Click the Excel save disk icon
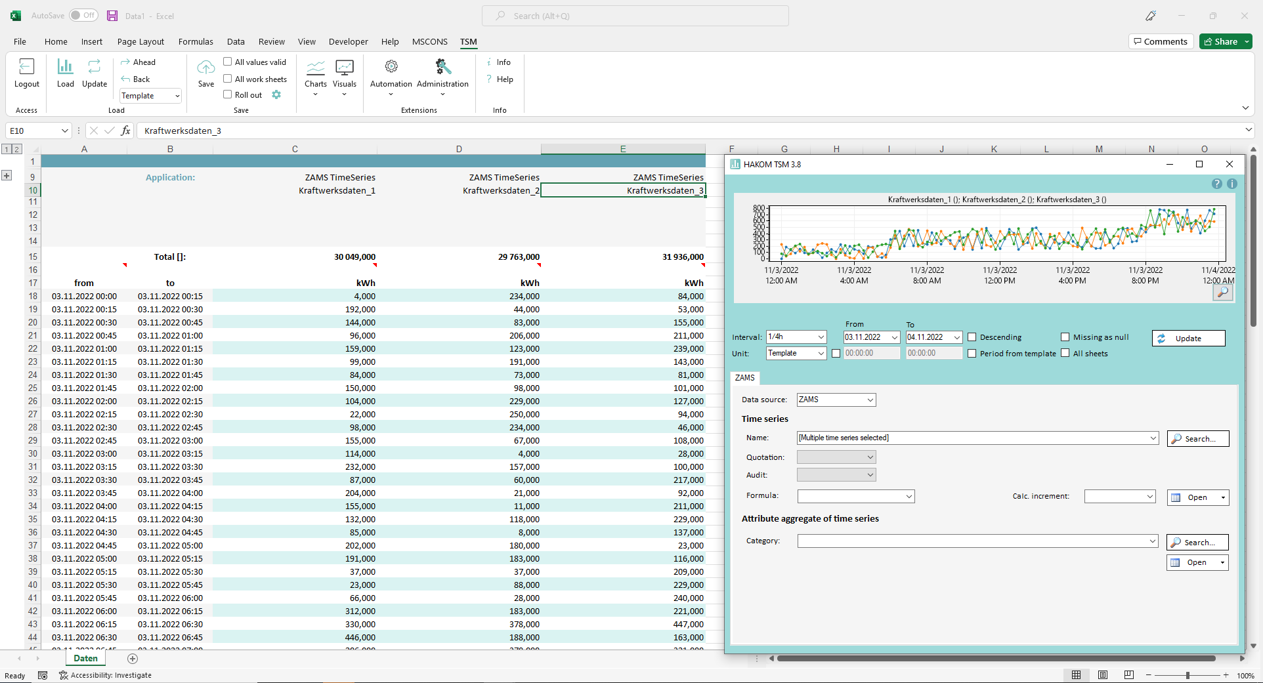The height and width of the screenshot is (683, 1263). pos(112,16)
